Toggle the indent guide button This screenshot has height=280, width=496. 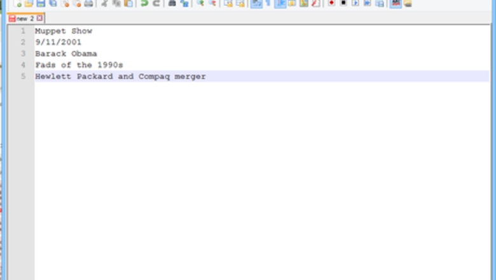coord(280,3)
